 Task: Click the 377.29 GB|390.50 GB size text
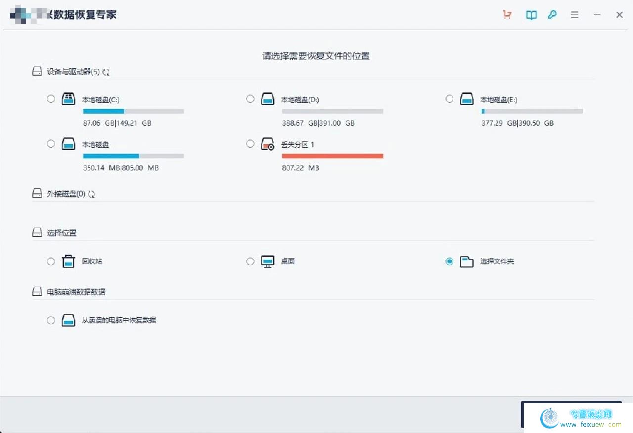(518, 123)
